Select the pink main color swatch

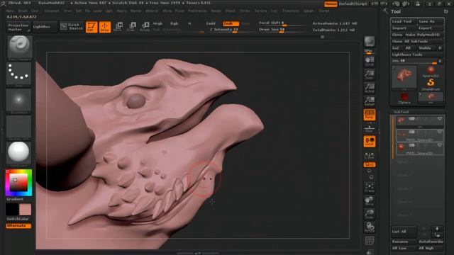coord(26,210)
